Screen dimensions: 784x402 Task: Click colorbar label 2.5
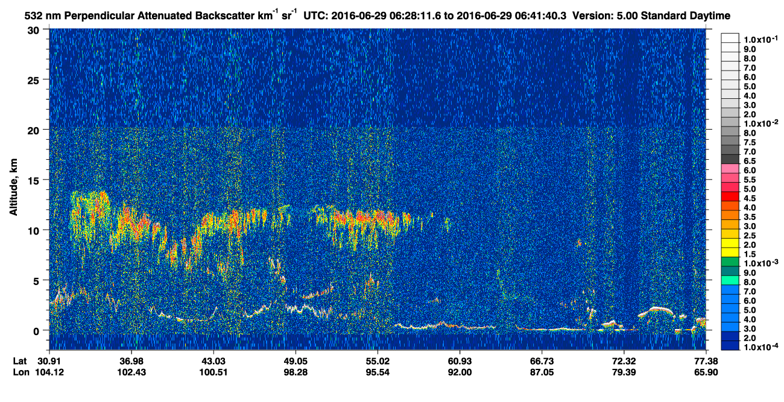coord(750,236)
